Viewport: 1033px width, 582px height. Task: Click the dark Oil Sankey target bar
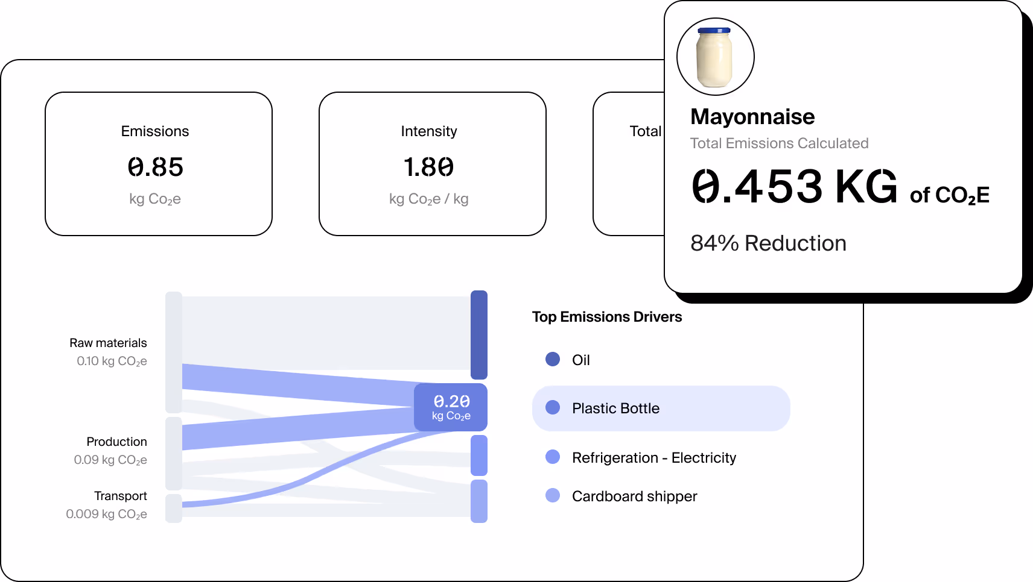click(478, 335)
